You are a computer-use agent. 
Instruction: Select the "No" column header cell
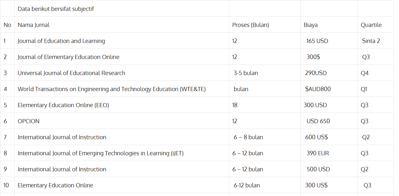tap(7, 25)
